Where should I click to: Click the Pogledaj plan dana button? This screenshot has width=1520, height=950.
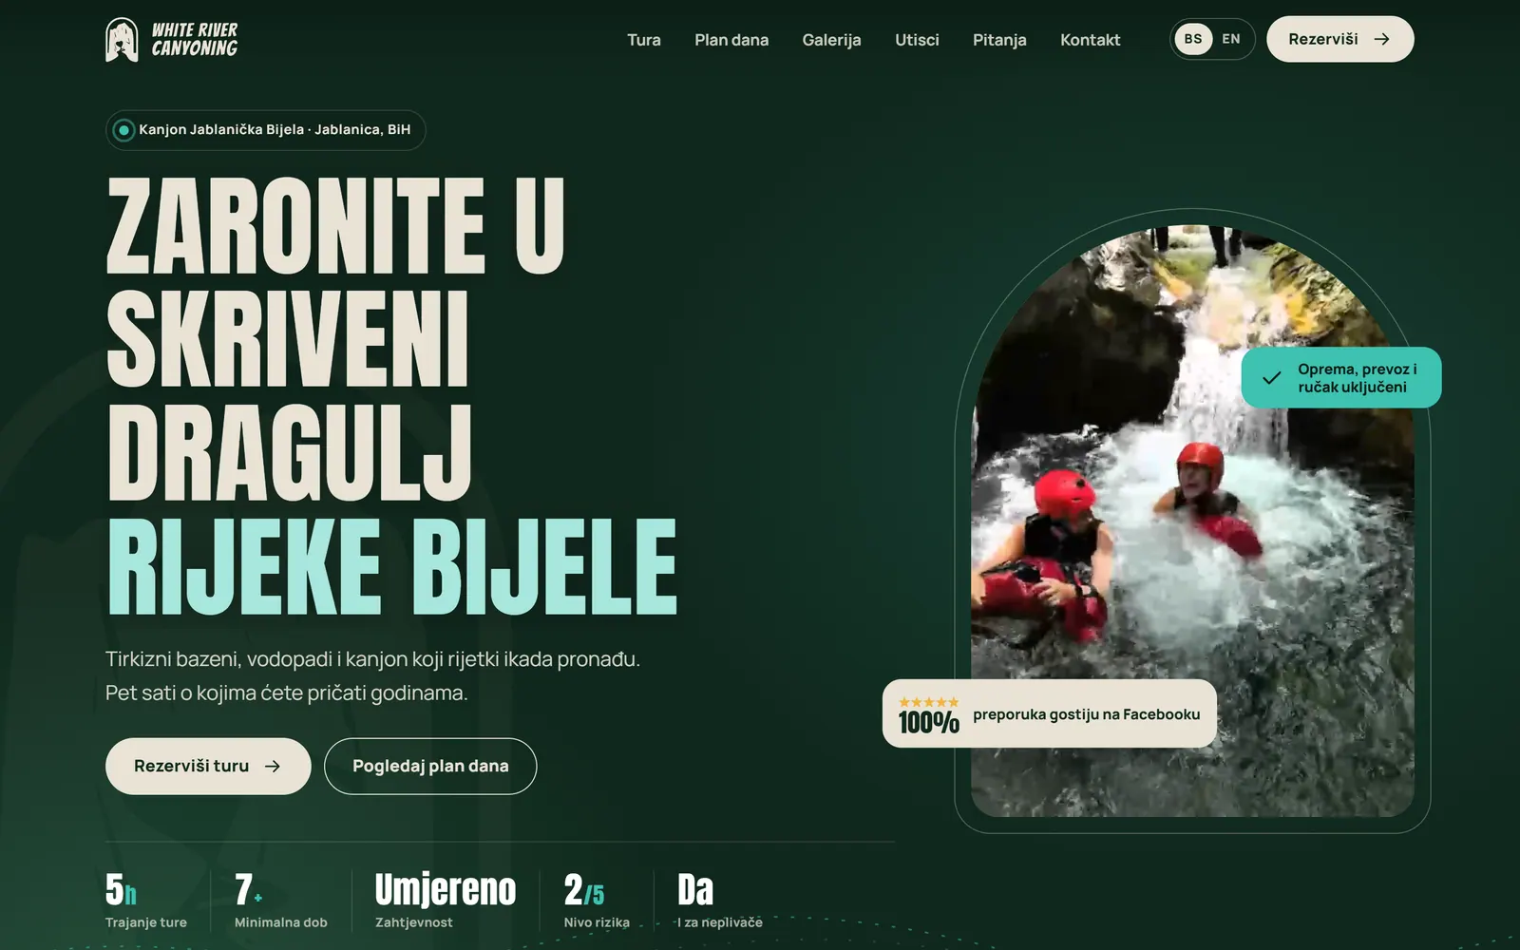pyautogui.click(x=430, y=766)
